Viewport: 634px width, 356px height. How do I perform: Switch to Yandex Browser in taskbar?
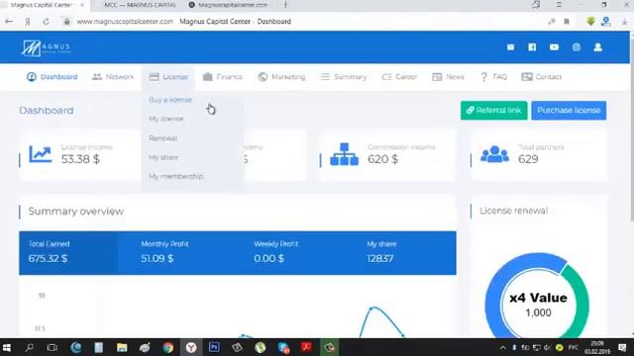191,347
